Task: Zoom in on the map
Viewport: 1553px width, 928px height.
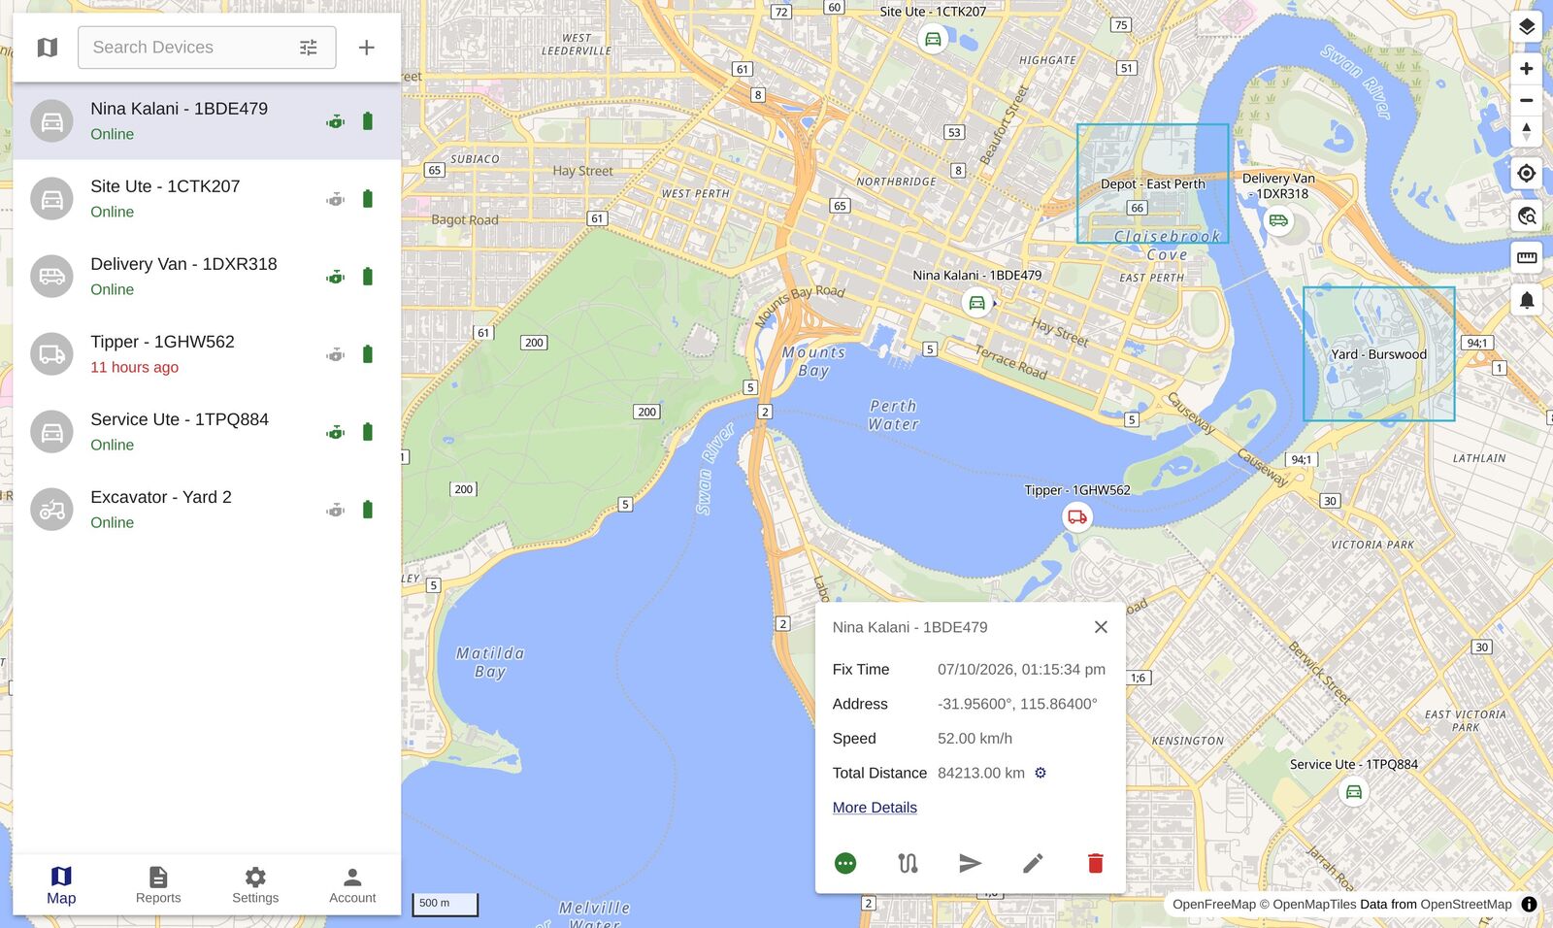Action: tap(1527, 69)
